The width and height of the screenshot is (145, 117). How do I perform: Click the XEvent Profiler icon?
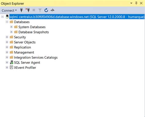(11, 67)
